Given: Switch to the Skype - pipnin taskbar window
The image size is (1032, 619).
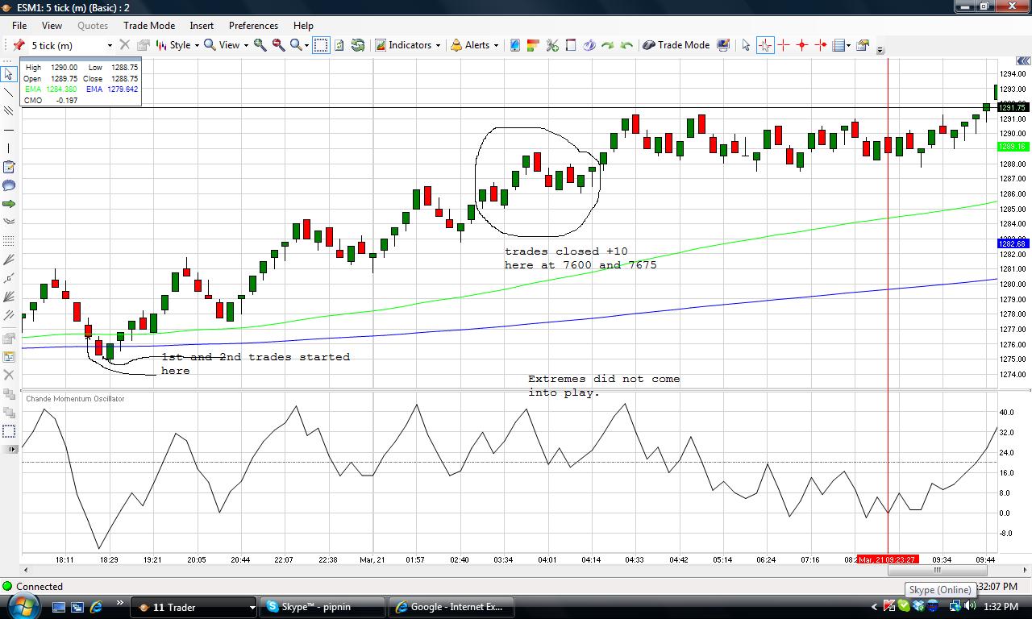Looking at the screenshot, I should point(322,607).
